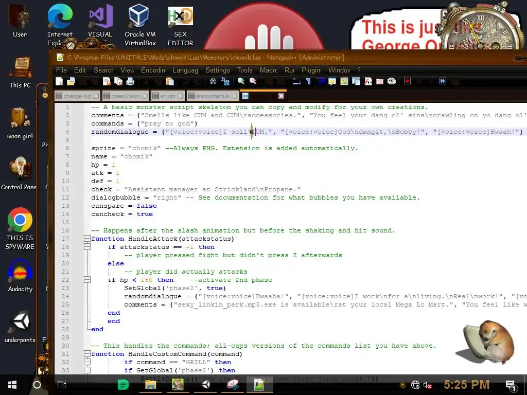
Task: Open Folder as Workspace toolbar icon
Action: click(x=380, y=81)
